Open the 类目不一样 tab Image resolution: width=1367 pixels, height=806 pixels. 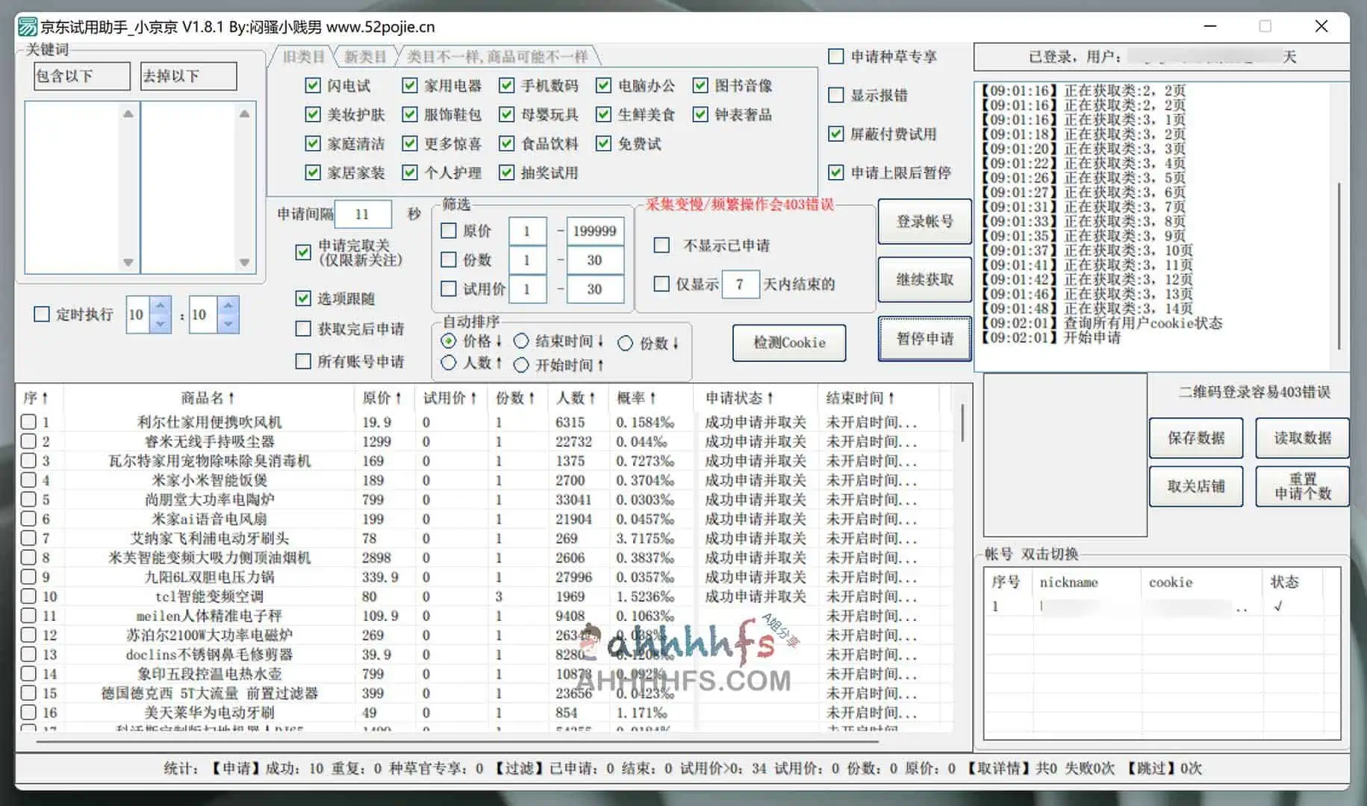pos(498,55)
